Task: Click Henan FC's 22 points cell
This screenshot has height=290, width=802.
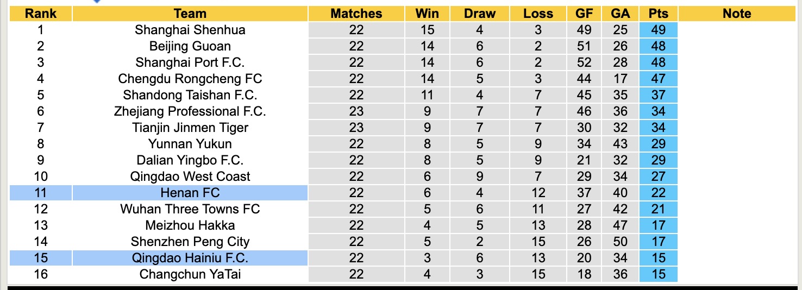Action: [x=659, y=193]
